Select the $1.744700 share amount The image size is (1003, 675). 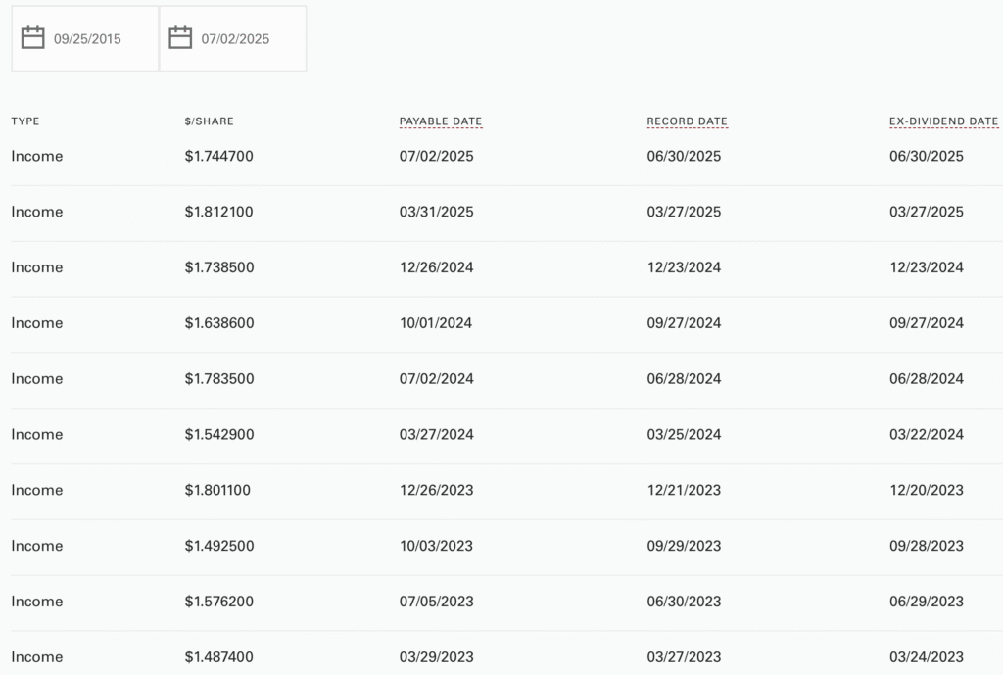[218, 156]
